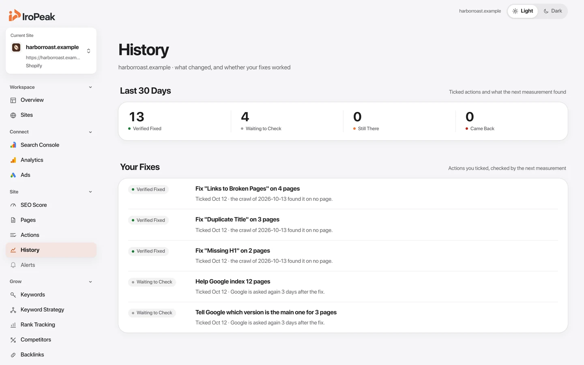This screenshot has width=584, height=365.
Task: Collapse the Grow section
Action: coord(90,282)
